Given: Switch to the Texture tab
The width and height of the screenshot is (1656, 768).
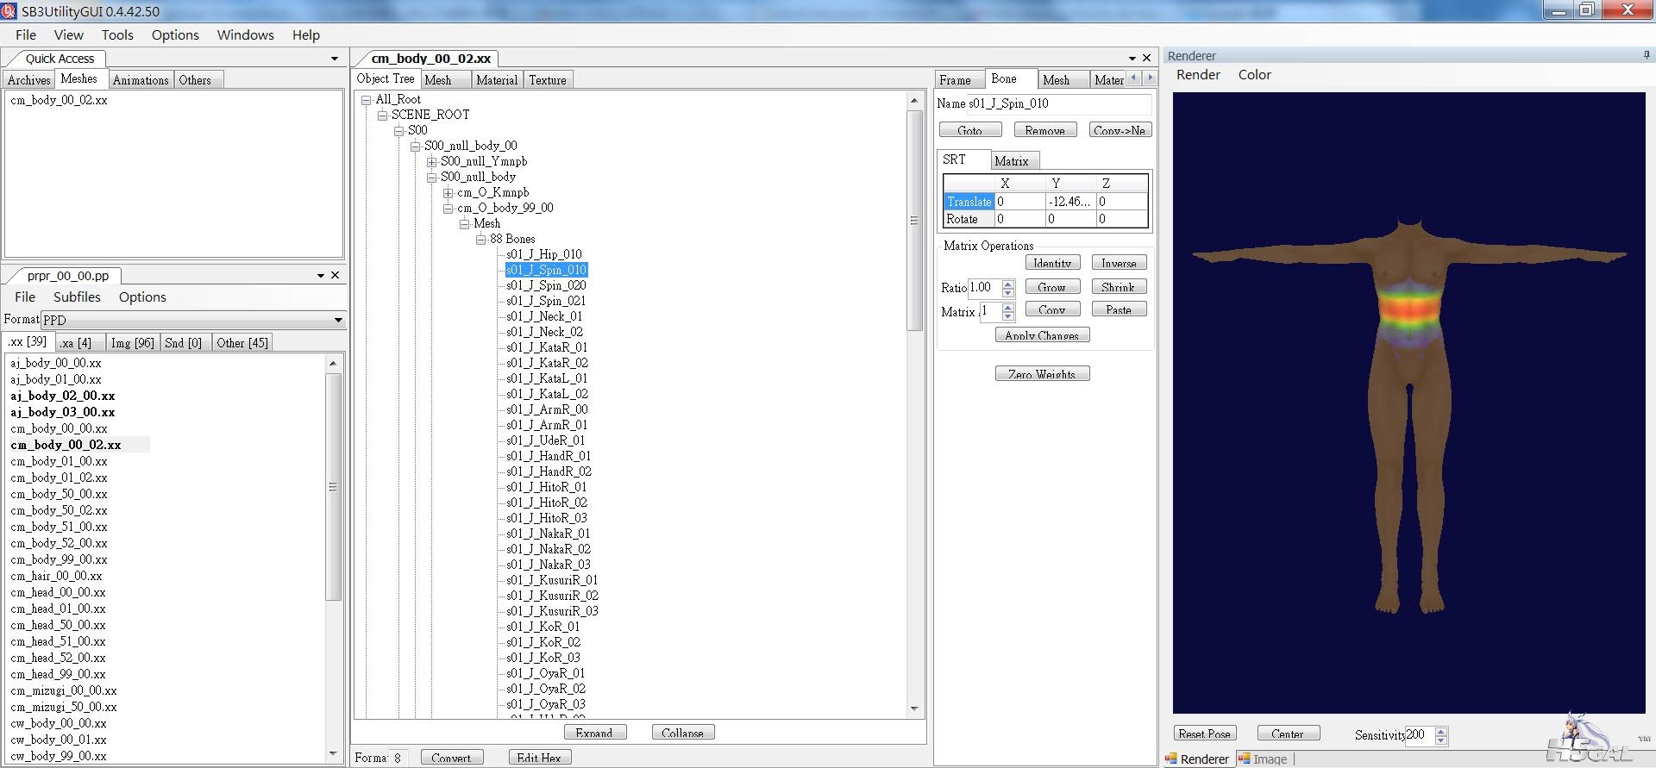Looking at the screenshot, I should click(x=548, y=80).
